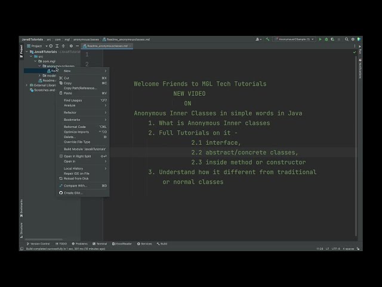
Task: Run AnonymousICSample with green play button
Action: pyautogui.click(x=320, y=39)
